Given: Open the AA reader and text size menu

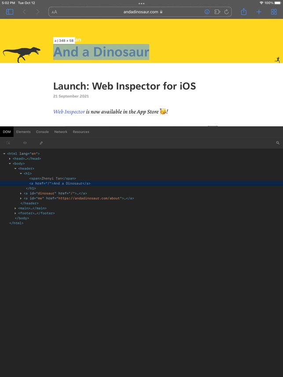Looking at the screenshot, I should click(55, 12).
